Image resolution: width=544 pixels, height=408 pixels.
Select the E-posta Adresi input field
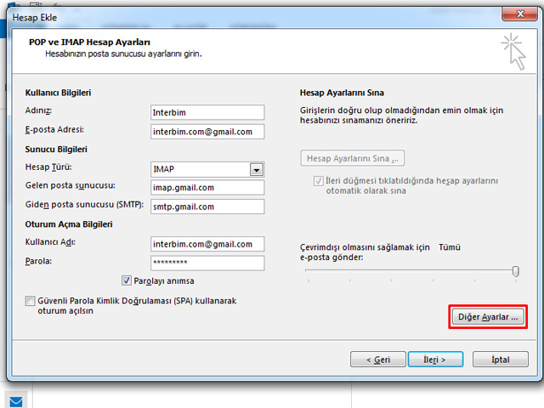207,132
